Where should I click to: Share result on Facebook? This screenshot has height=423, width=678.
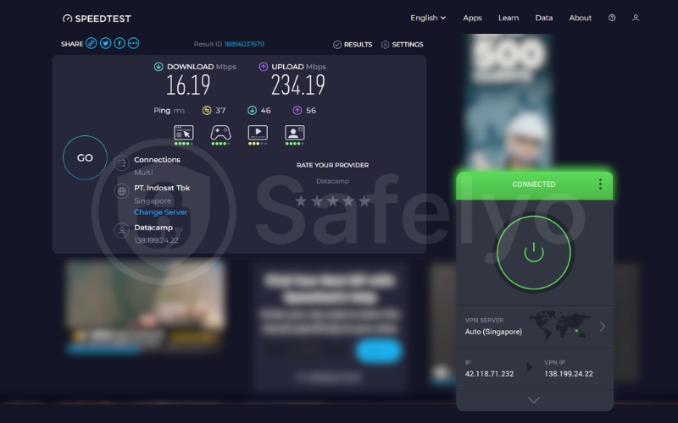119,43
